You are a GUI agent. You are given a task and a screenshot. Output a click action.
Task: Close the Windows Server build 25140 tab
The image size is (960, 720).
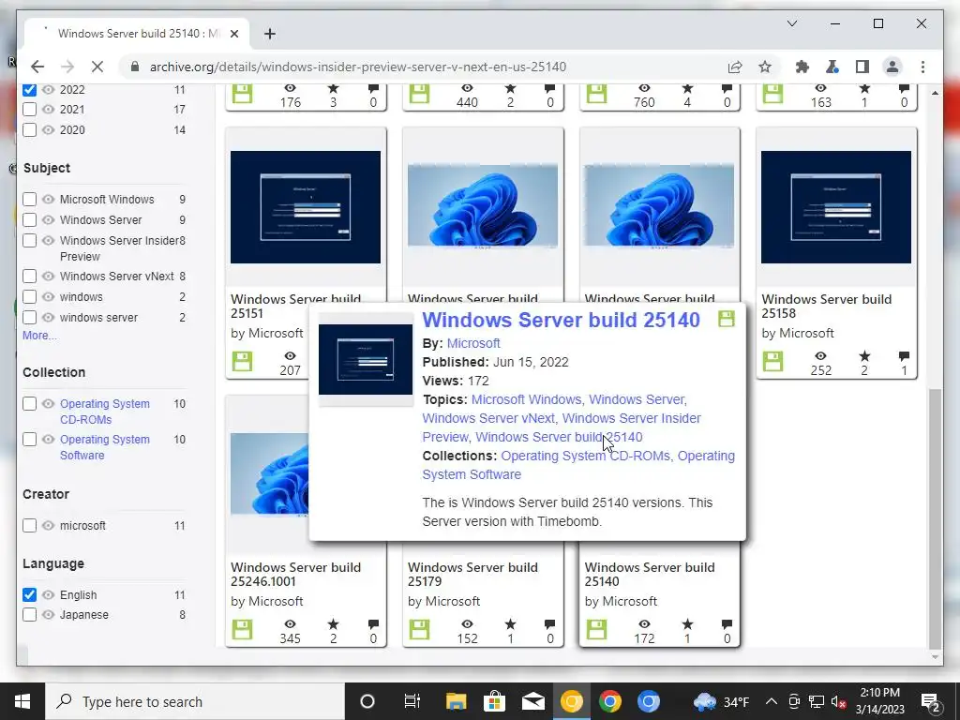click(x=233, y=34)
